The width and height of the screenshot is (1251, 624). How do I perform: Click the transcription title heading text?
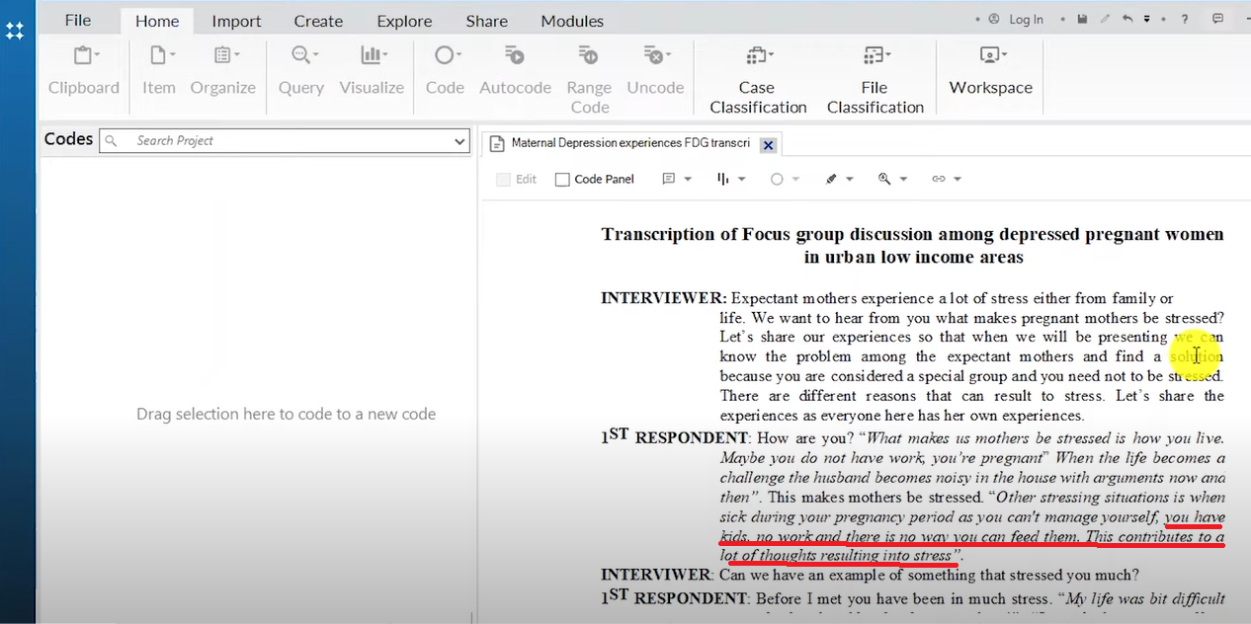click(912, 246)
